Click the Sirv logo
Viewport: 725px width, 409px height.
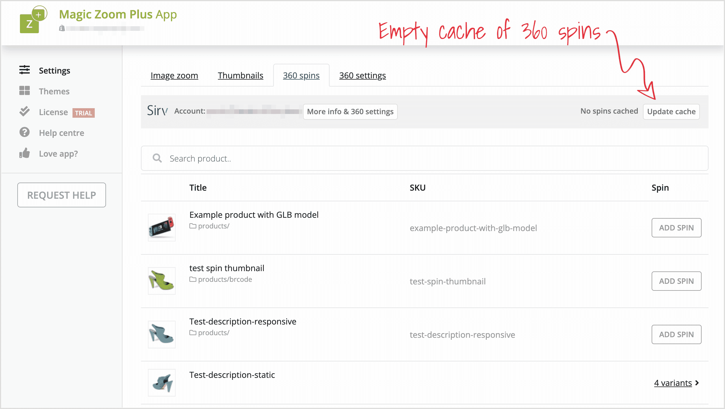point(157,111)
